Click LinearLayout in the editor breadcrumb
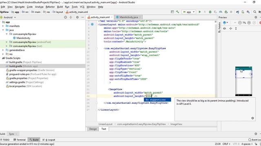Image resolution: width=261 pixels, height=146 pixels. [106, 124]
